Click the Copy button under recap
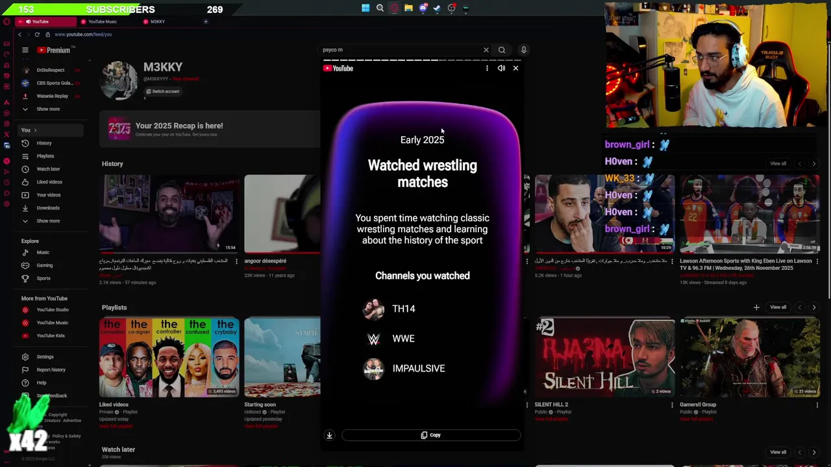Screen dimensions: 831x467 pyautogui.click(x=431, y=435)
